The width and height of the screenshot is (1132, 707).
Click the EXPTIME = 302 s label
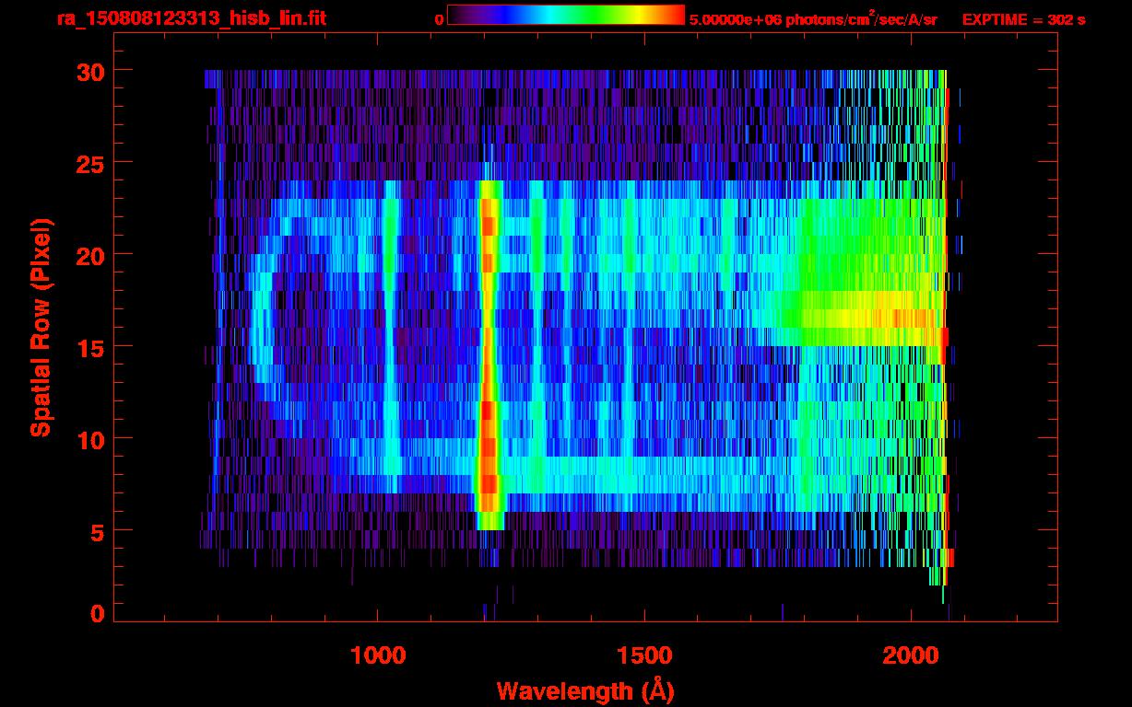click(x=1023, y=19)
